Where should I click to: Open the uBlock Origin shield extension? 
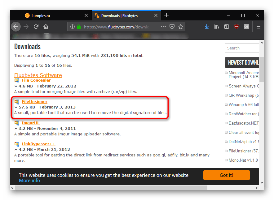click(236, 27)
